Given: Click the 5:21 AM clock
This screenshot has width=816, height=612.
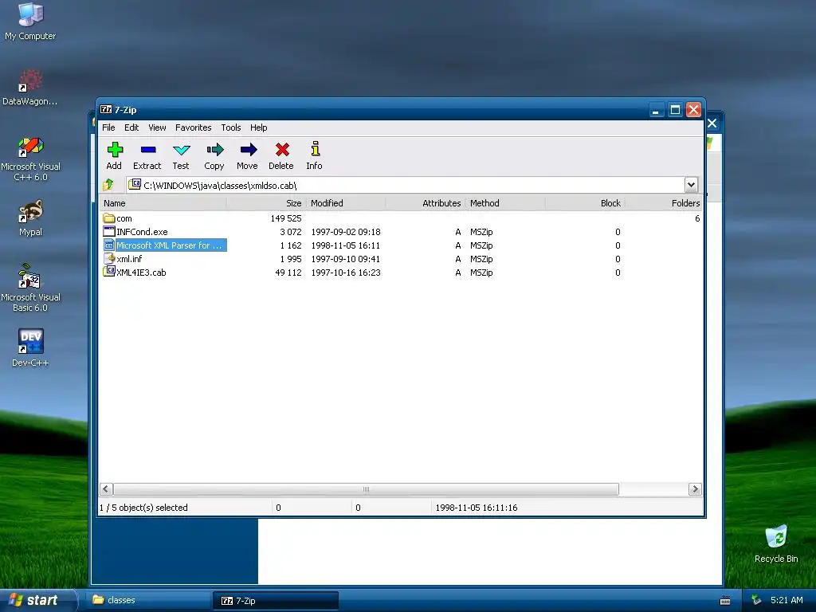Looking at the screenshot, I should pos(787,600).
